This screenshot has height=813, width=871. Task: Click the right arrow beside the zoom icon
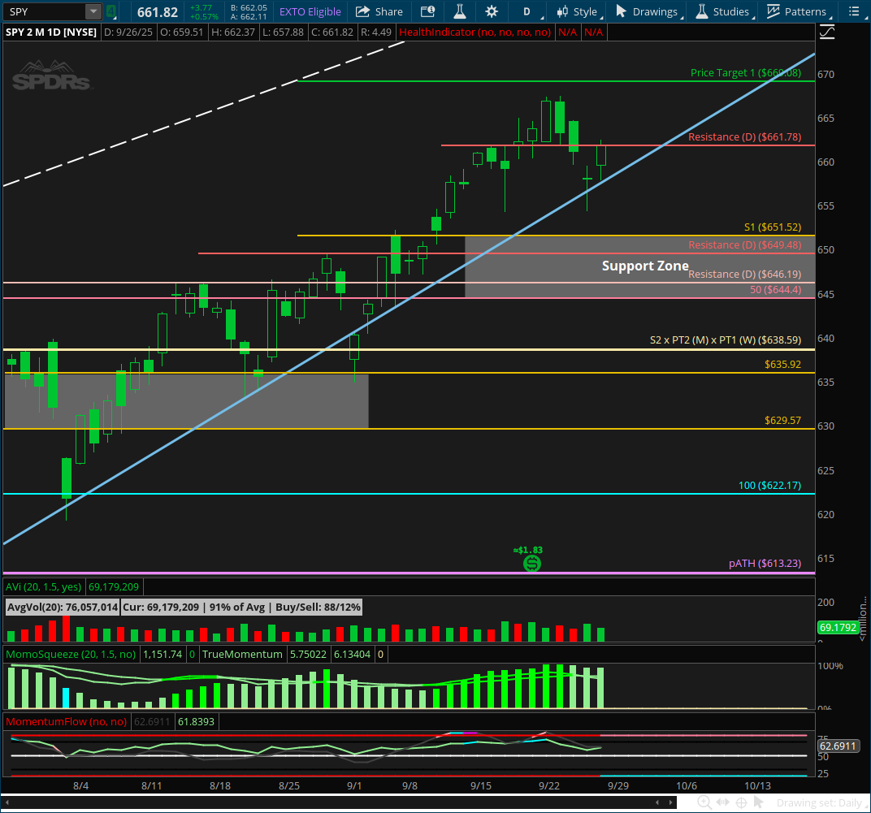(x=670, y=802)
